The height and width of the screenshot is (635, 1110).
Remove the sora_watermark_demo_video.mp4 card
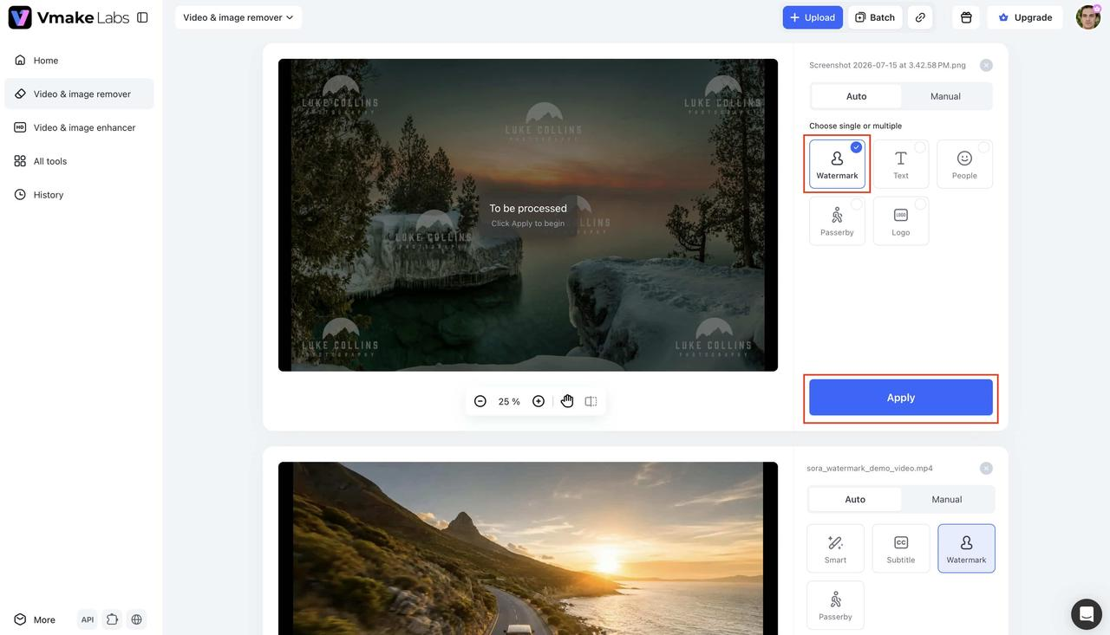coord(986,468)
